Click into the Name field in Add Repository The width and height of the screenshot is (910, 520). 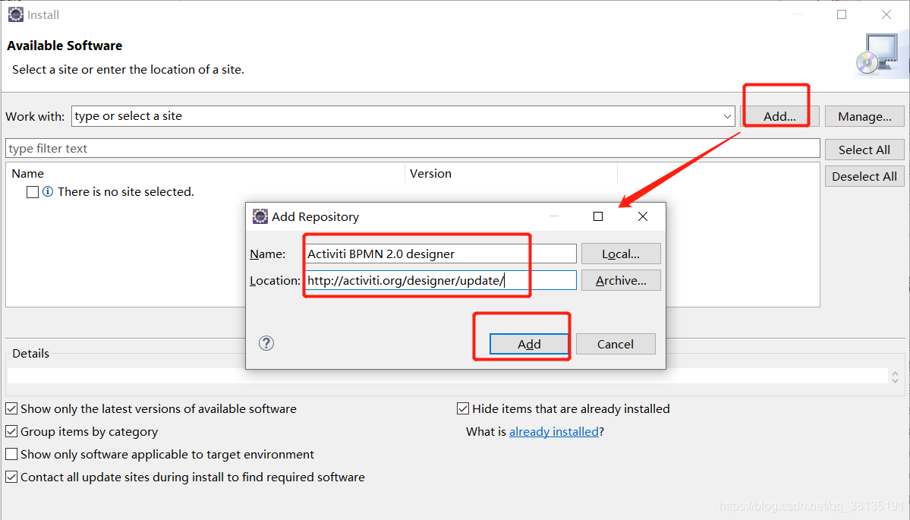point(440,254)
